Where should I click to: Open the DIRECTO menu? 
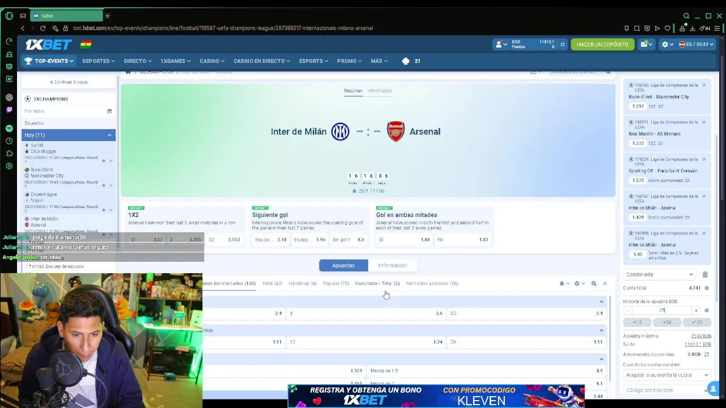pyautogui.click(x=137, y=61)
